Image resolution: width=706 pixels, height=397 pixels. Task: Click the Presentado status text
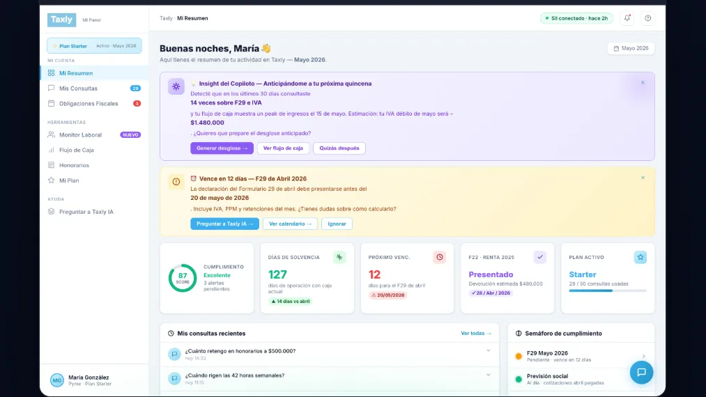pos(491,274)
